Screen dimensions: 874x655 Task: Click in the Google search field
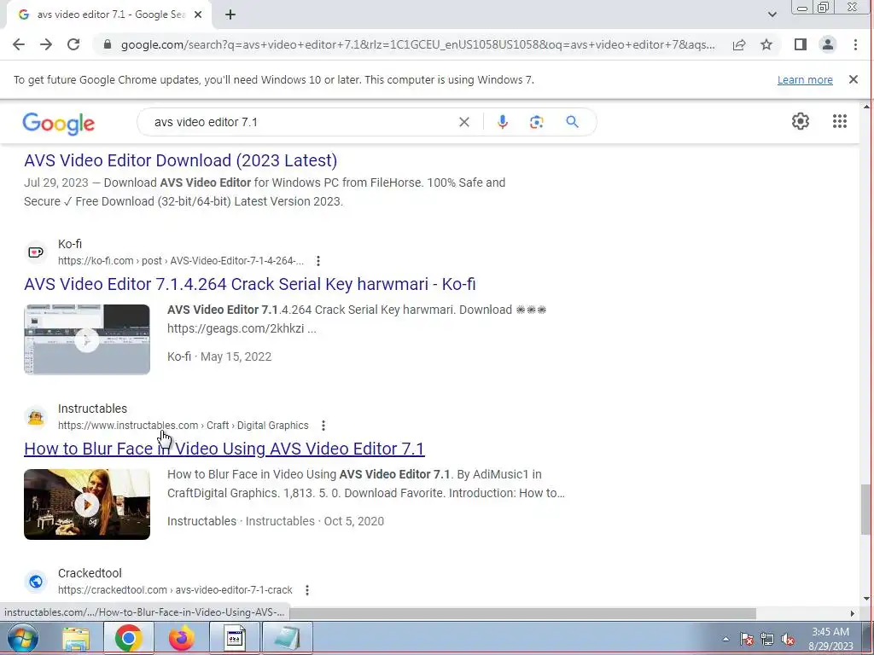301,122
